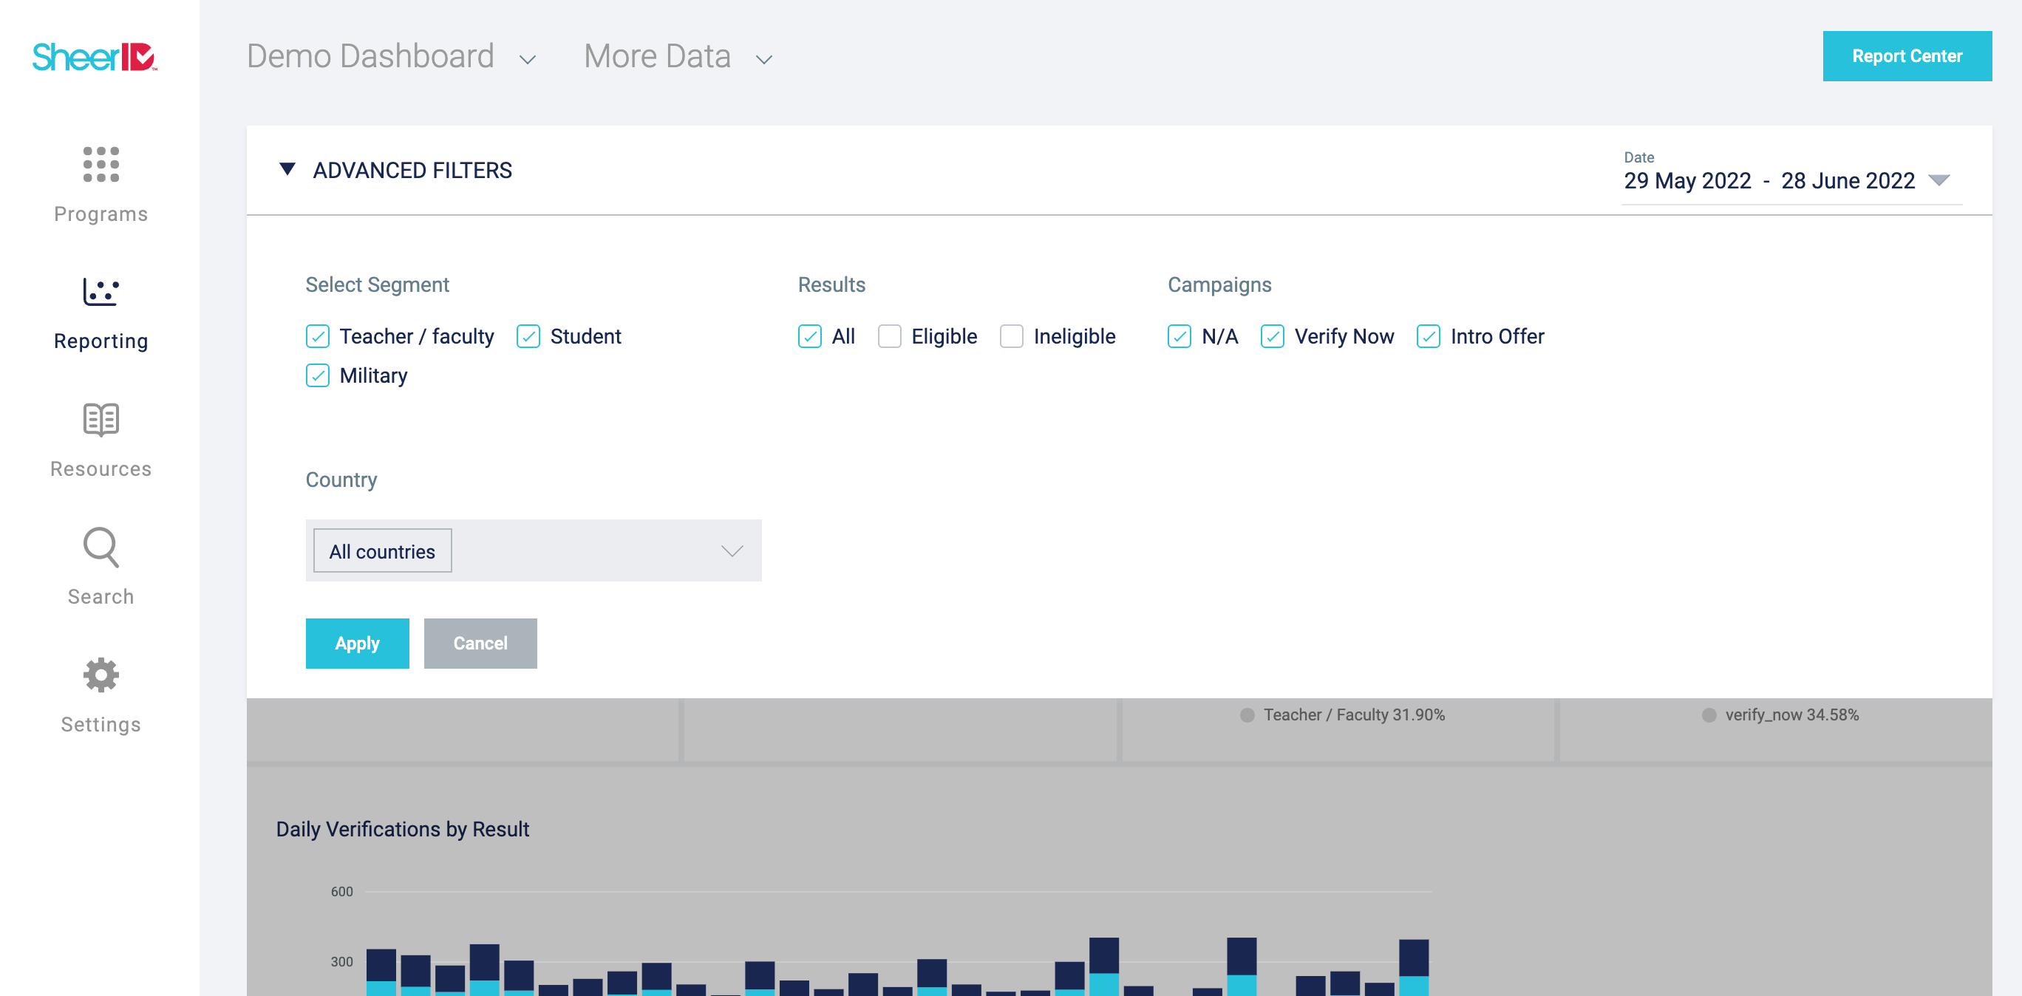The width and height of the screenshot is (2022, 996).
Task: Uncheck the Military segment
Action: (317, 375)
